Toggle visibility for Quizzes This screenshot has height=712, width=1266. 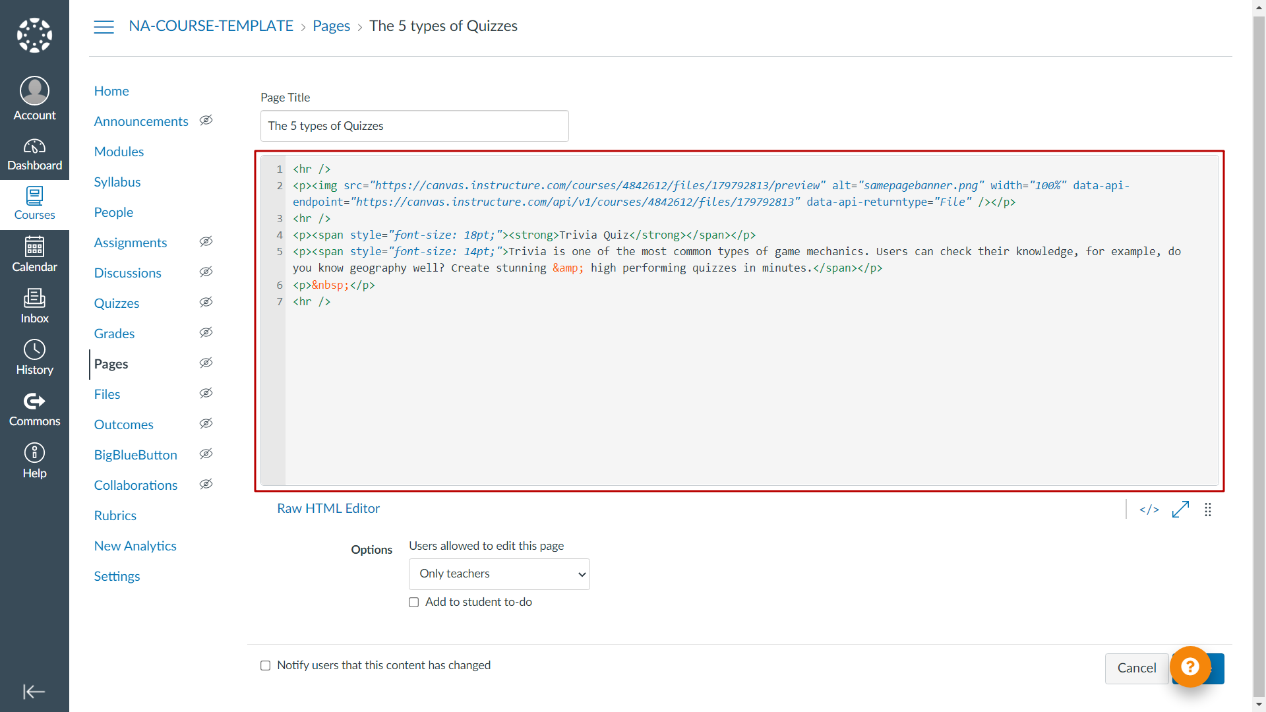coord(206,303)
